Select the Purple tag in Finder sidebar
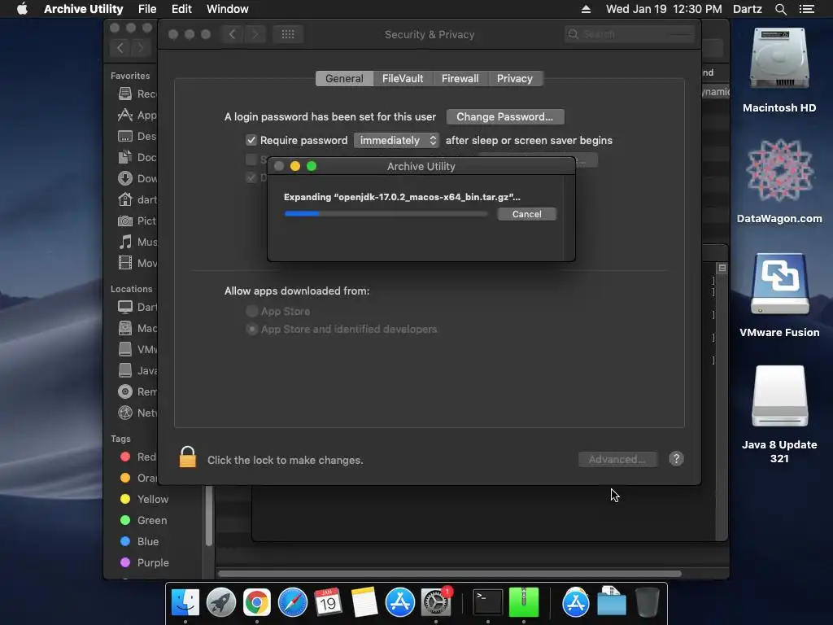The height and width of the screenshot is (625, 833). (x=145, y=562)
